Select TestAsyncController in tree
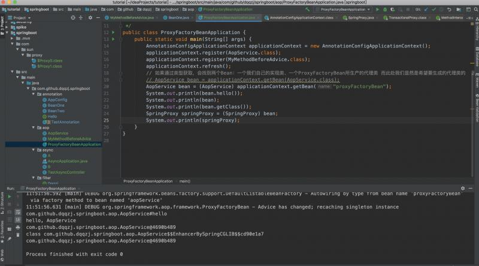This screenshot has height=266, width=479. click(63, 172)
